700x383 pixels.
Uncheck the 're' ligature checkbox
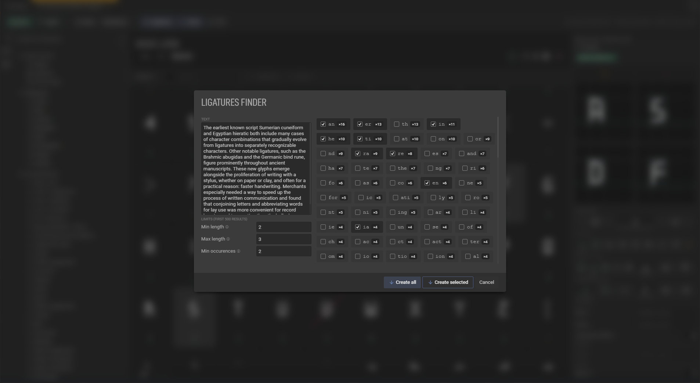pyautogui.click(x=393, y=153)
